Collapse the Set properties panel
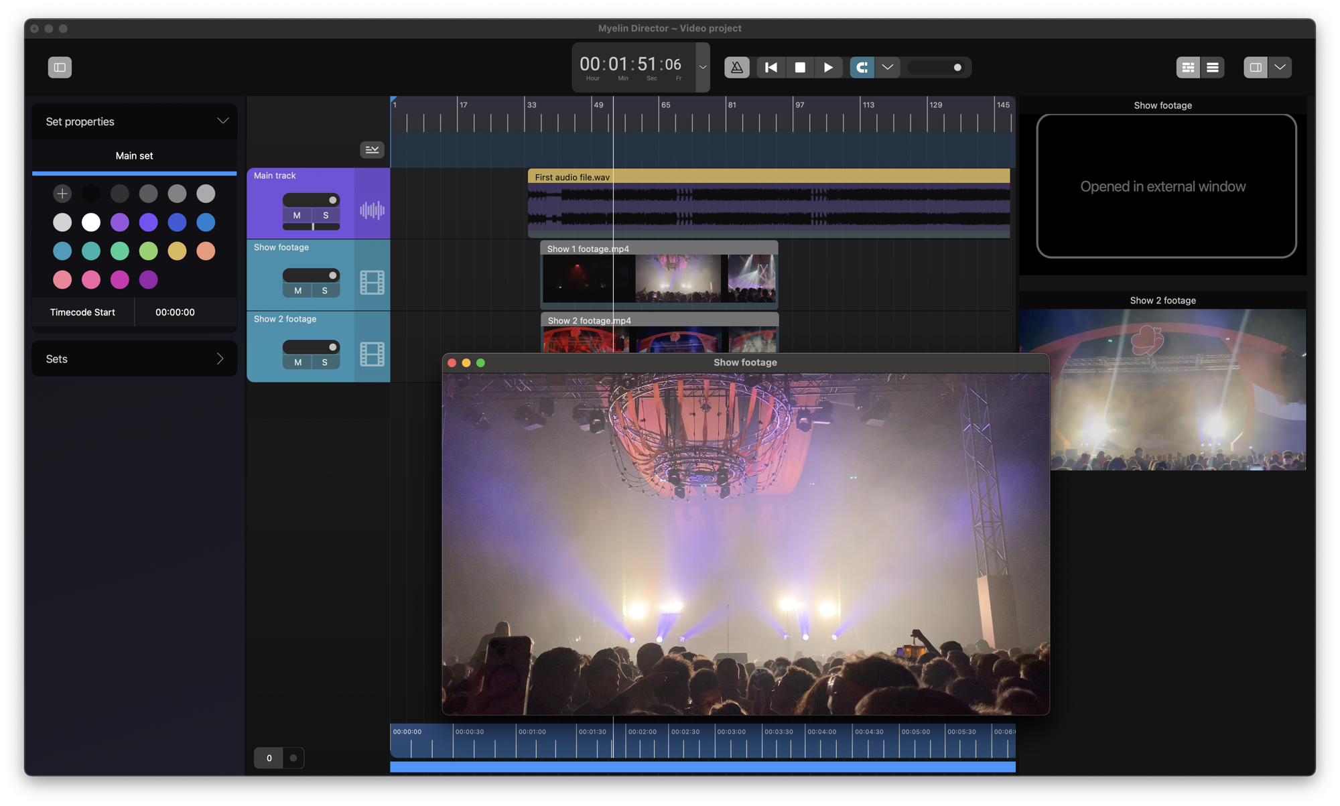Viewport: 1340px width, 806px height. [222, 121]
